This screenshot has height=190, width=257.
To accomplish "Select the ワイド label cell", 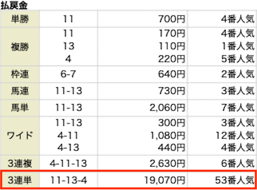I will point(20,136).
